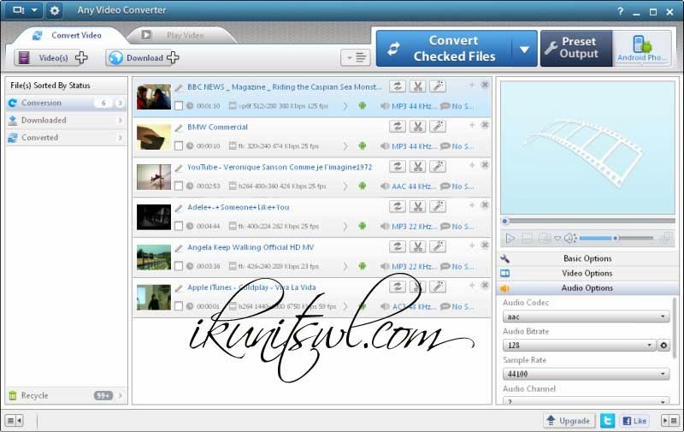
Task: Open the list view options dropdown
Action: tap(355, 57)
